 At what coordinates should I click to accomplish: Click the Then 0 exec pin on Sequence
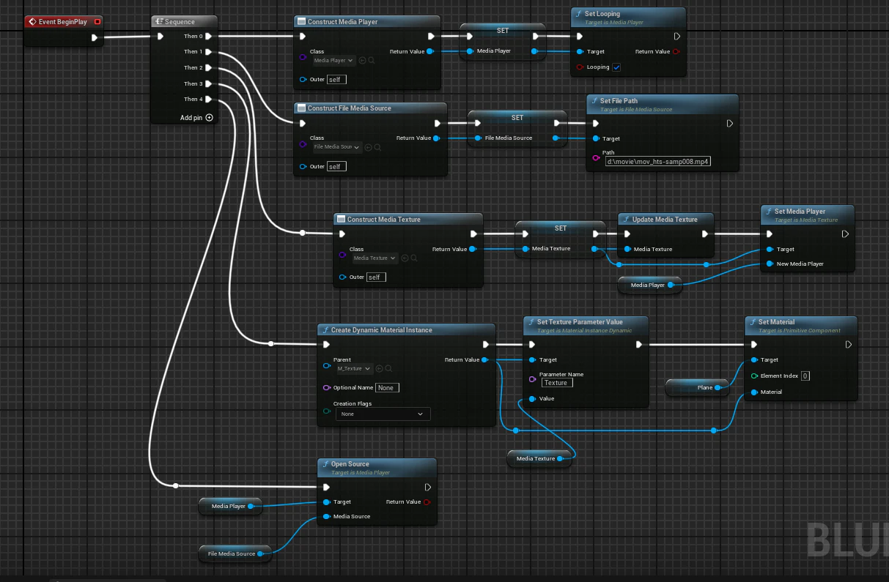point(209,36)
